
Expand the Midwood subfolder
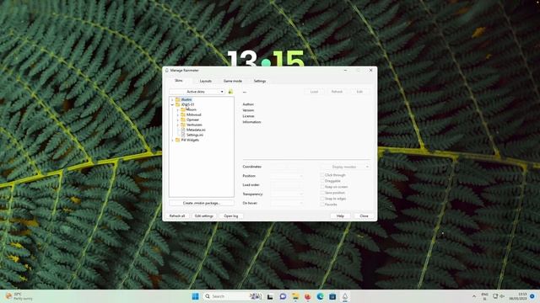pos(178,114)
